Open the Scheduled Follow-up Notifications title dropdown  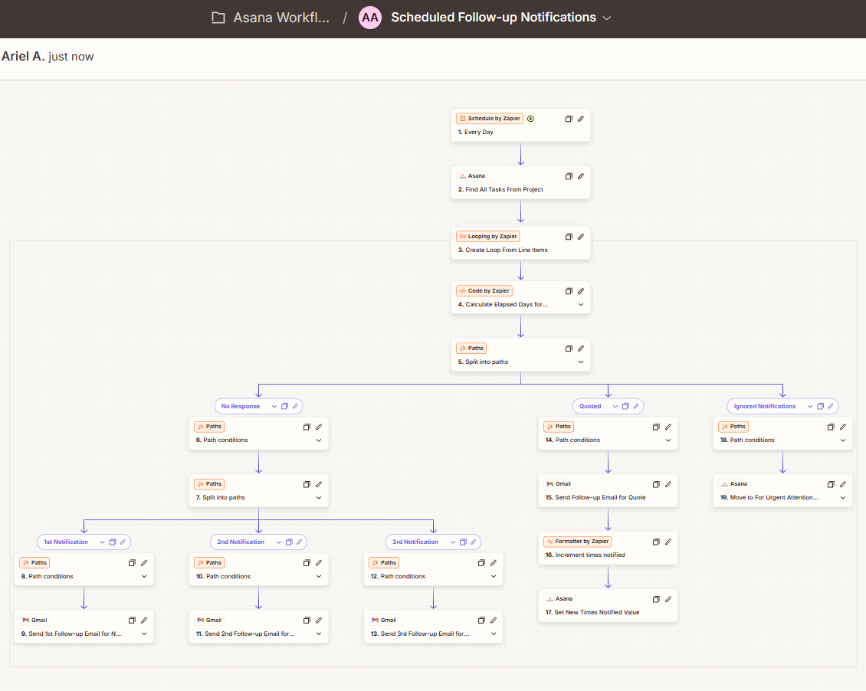605,17
